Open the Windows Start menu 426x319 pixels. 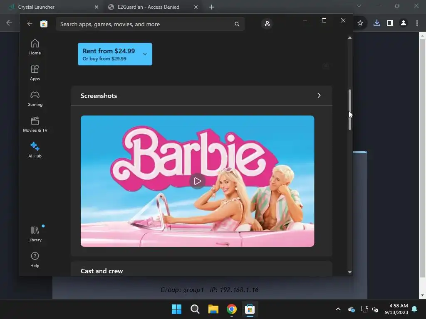(x=176, y=309)
